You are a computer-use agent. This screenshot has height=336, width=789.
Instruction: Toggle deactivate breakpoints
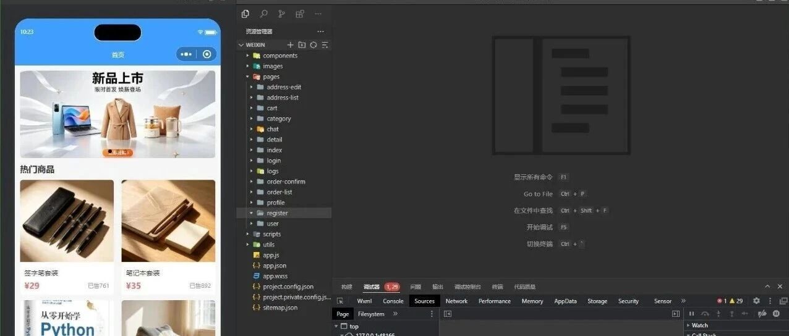[x=762, y=314]
